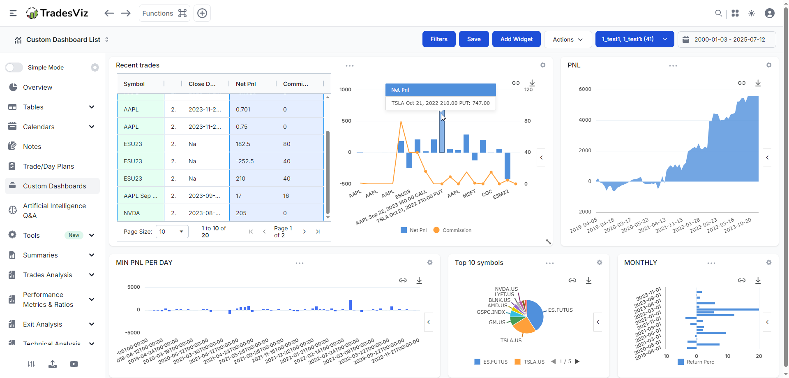
Task: Select Custom Dashboards in sidebar
Action: pos(52,186)
